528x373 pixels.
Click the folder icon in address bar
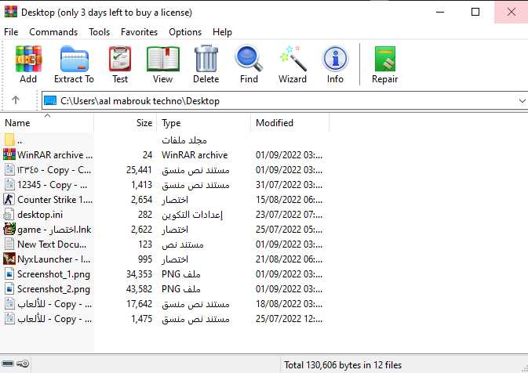50,100
